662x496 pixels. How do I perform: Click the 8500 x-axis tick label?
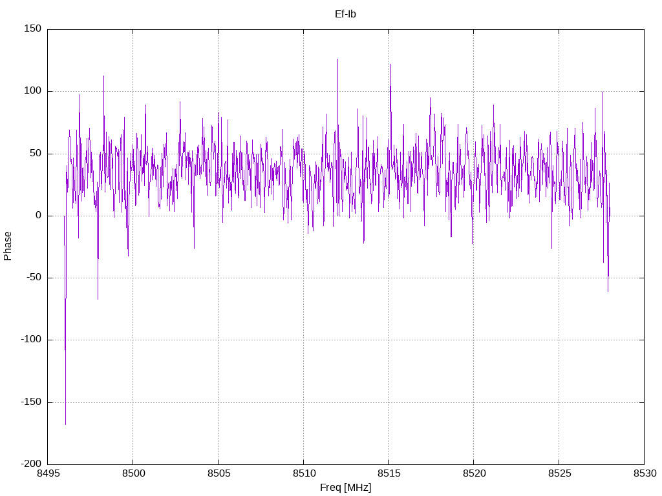(x=133, y=473)
